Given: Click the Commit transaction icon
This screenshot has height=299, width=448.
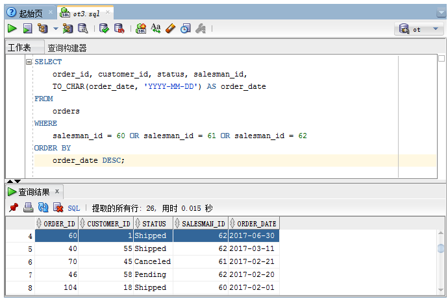Looking at the screenshot, I should (104, 29).
